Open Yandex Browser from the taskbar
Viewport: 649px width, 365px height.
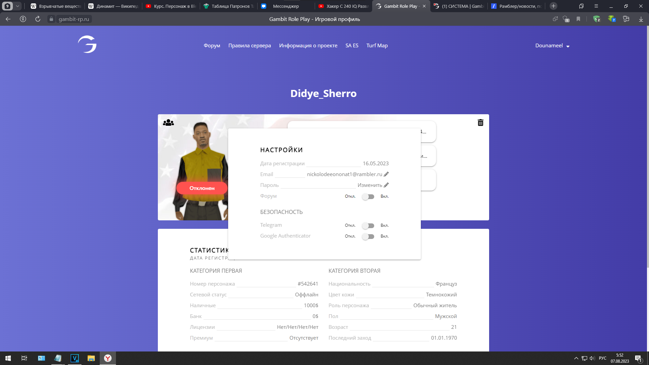[108, 358]
